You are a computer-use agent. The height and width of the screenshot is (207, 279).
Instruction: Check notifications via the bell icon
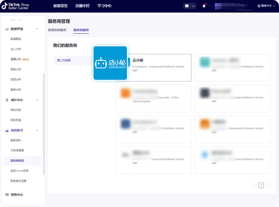(204, 6)
